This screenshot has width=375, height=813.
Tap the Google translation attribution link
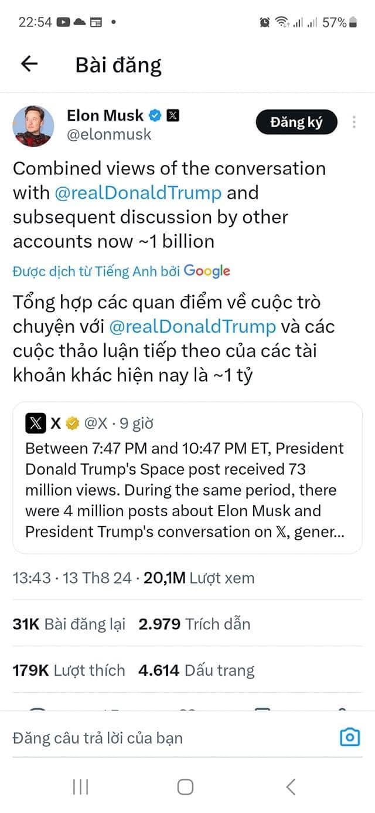tap(206, 271)
